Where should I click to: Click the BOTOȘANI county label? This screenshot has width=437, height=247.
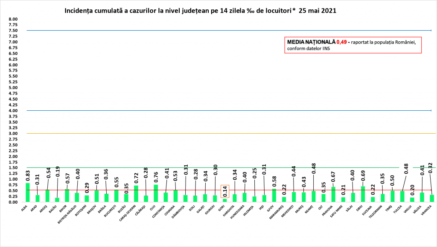pos(81,210)
